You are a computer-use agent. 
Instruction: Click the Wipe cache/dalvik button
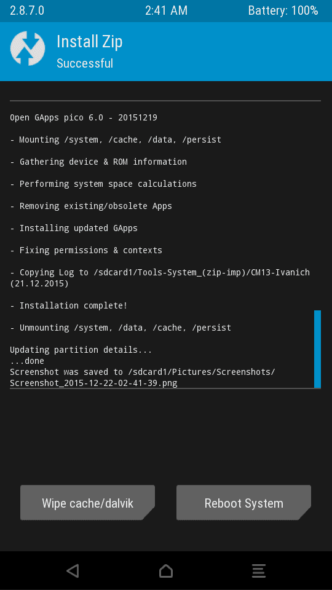pos(87,503)
